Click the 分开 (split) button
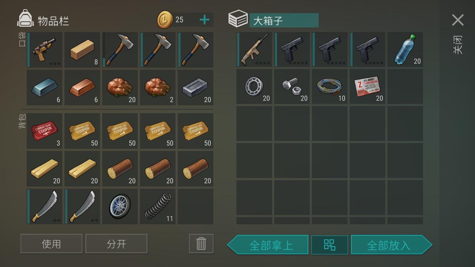This screenshot has width=475, height=267. coord(116,244)
